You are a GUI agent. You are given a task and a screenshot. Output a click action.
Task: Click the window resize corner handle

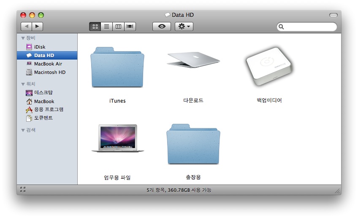tap(337, 191)
